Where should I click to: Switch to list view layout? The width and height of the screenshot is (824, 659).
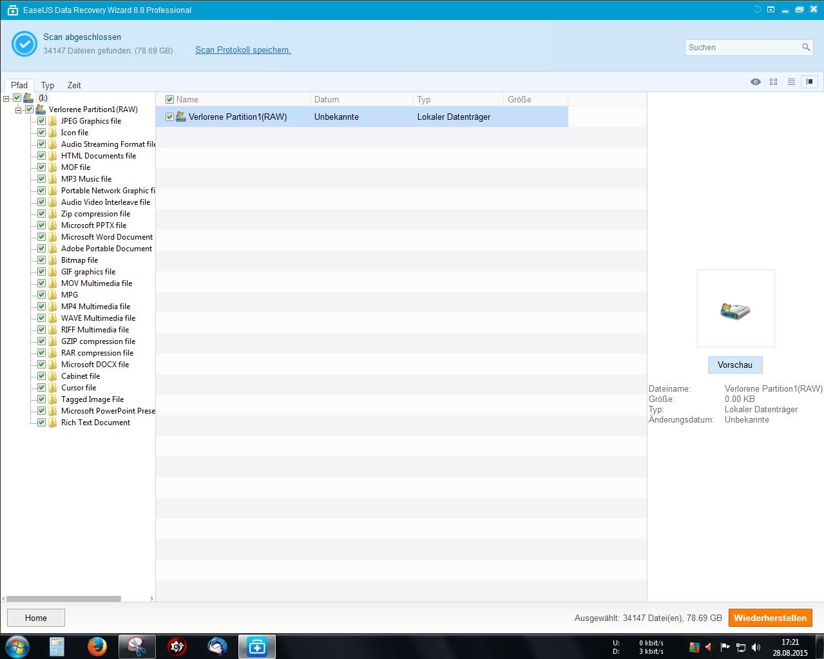click(791, 82)
